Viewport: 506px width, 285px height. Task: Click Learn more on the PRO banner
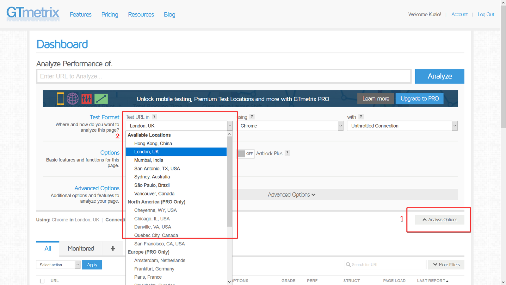point(376,99)
